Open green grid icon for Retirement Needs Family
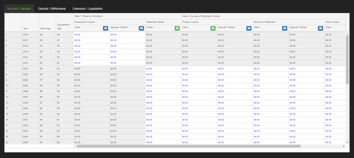 [177, 28]
